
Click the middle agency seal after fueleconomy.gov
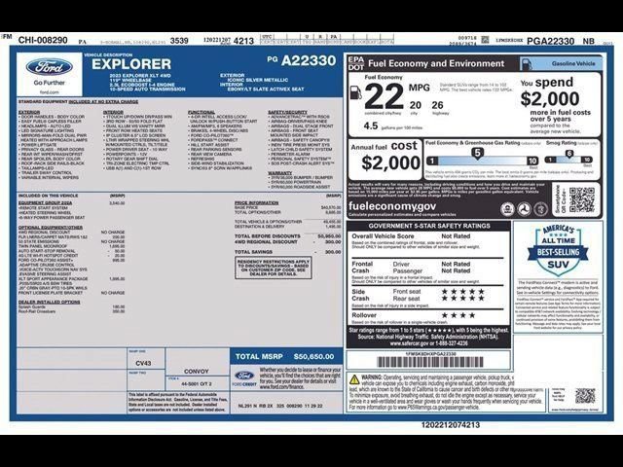pyautogui.click(x=524, y=209)
